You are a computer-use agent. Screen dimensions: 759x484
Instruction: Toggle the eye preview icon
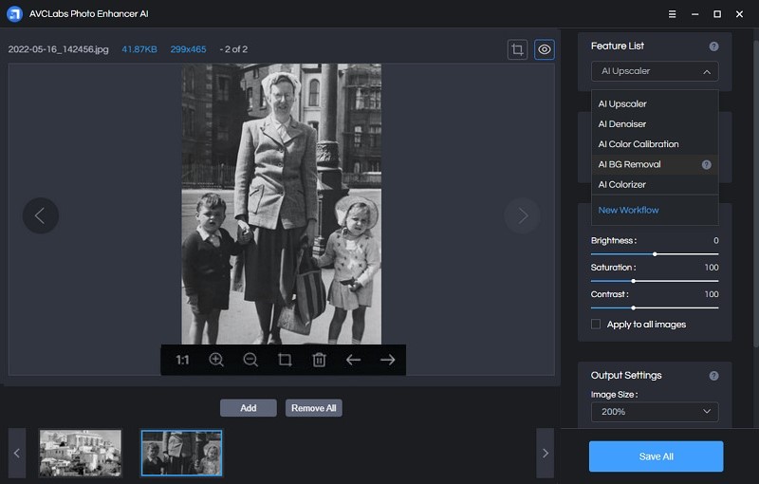point(544,49)
